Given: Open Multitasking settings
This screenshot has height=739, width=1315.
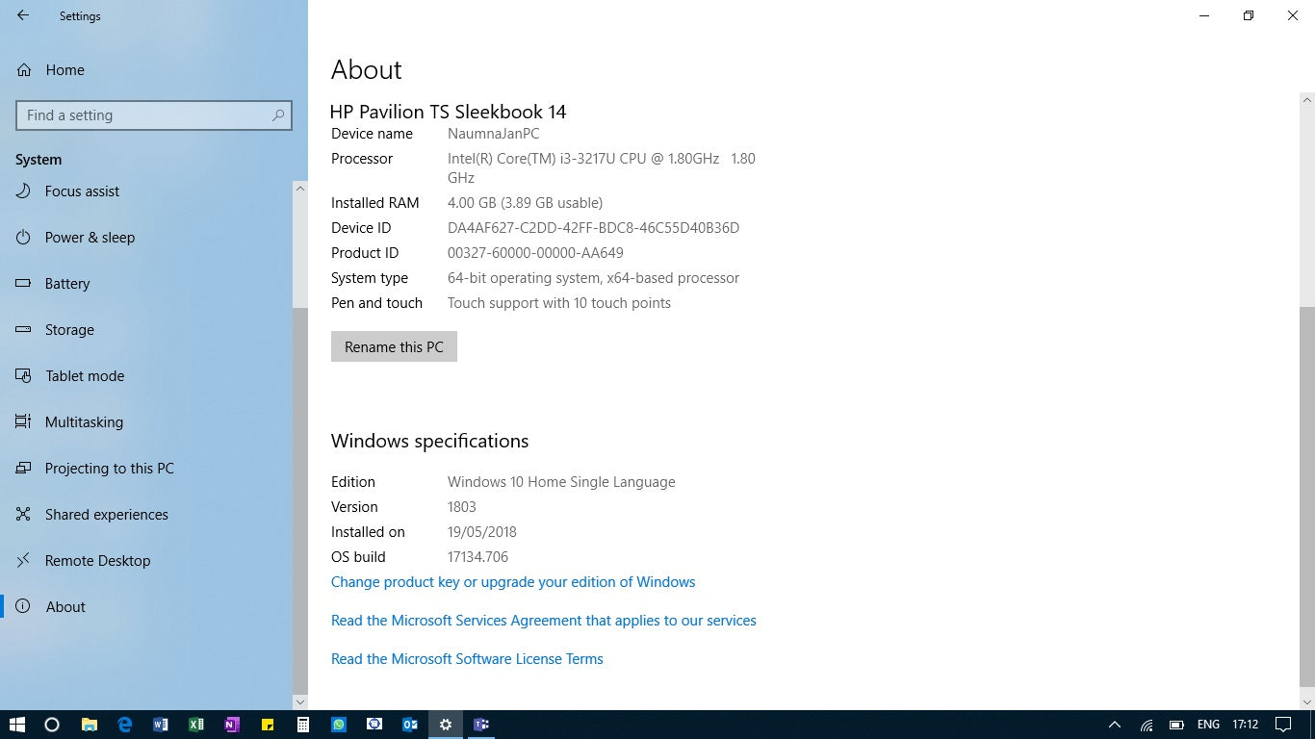Looking at the screenshot, I should pos(85,421).
